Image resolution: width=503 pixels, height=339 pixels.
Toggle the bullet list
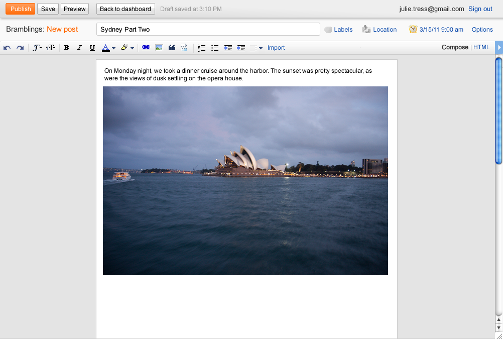[215, 47]
